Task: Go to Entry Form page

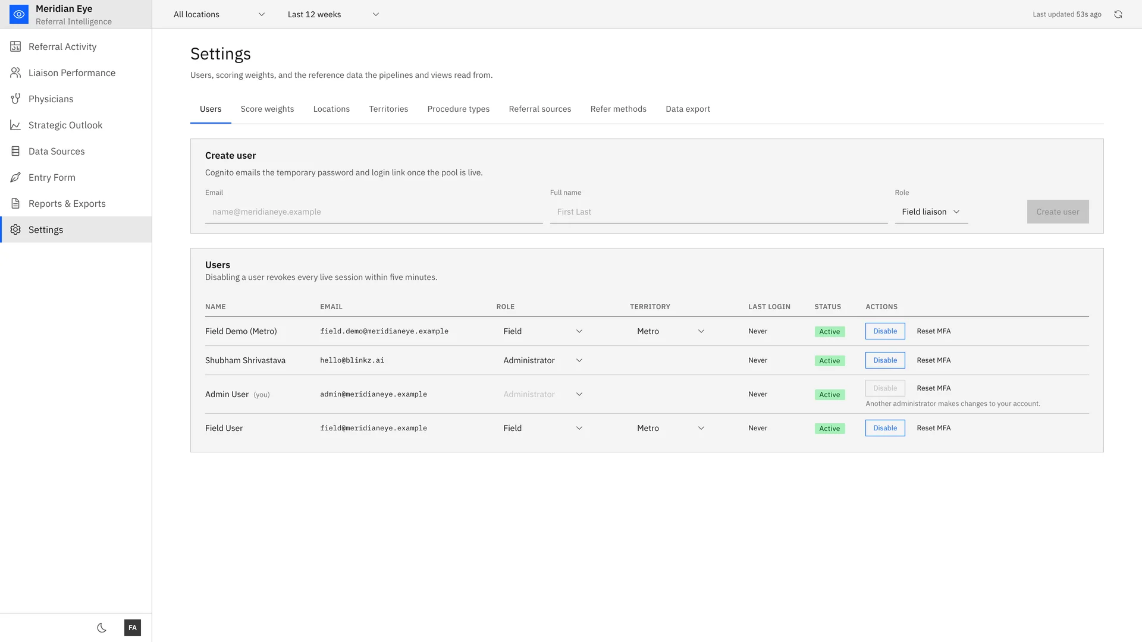Action: click(x=76, y=177)
